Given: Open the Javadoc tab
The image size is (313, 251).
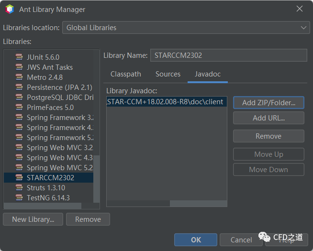Looking at the screenshot, I should point(207,74).
